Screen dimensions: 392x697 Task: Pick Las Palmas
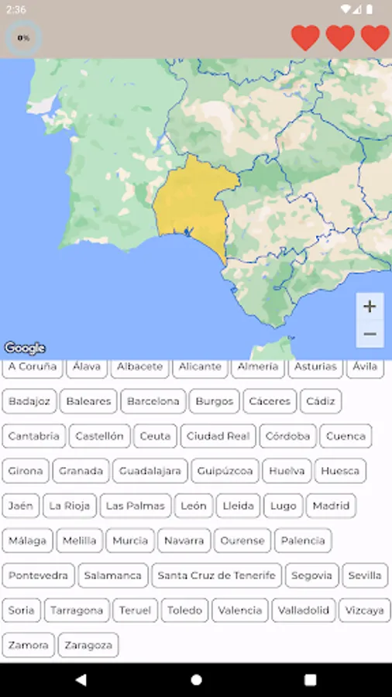point(136,506)
